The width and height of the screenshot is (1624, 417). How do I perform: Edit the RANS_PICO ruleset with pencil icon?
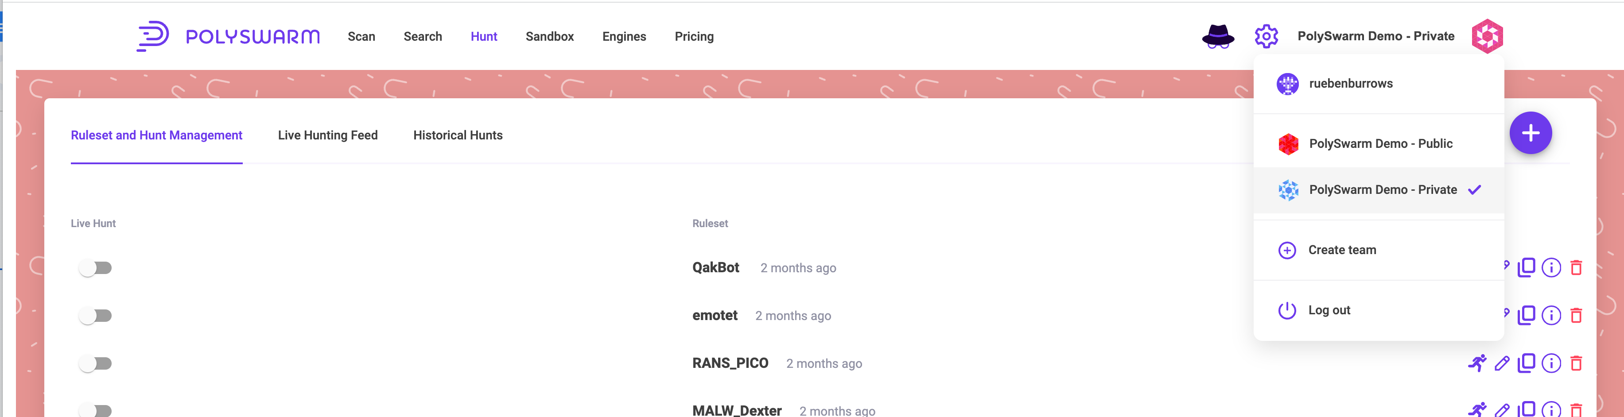1502,363
